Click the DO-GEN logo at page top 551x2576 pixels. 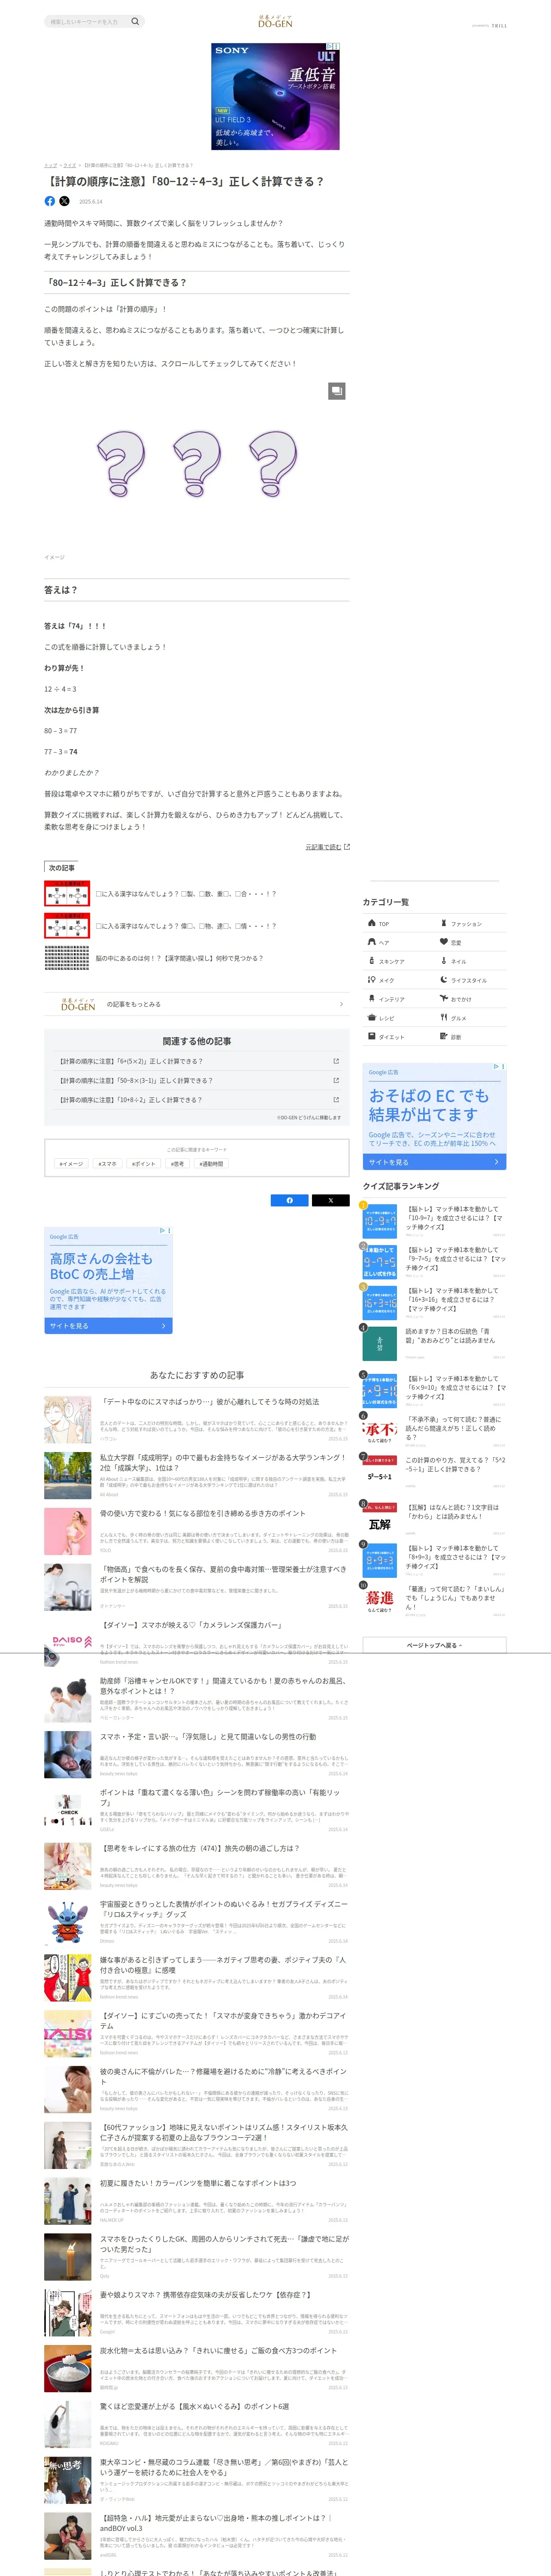tap(275, 21)
